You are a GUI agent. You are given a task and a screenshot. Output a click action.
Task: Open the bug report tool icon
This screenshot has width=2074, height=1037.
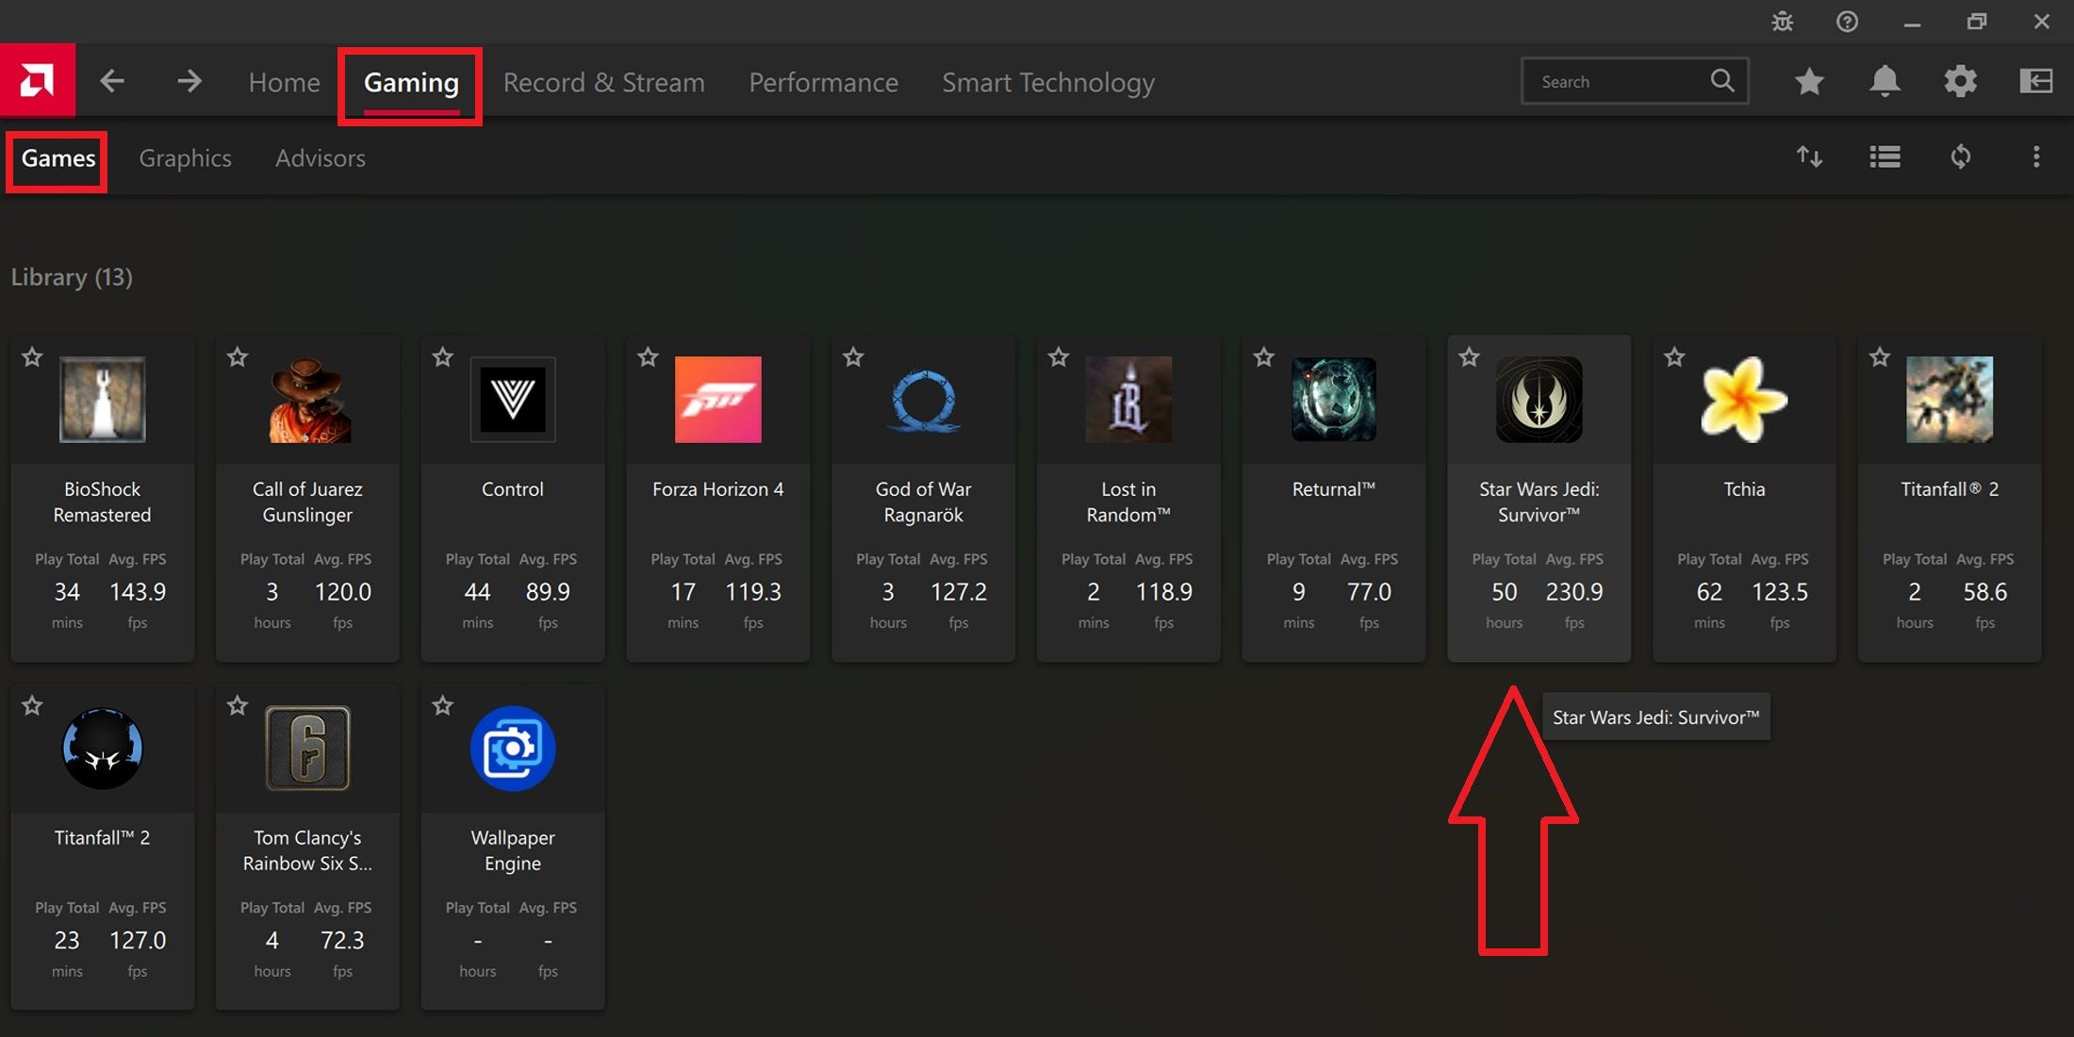[x=1782, y=22]
